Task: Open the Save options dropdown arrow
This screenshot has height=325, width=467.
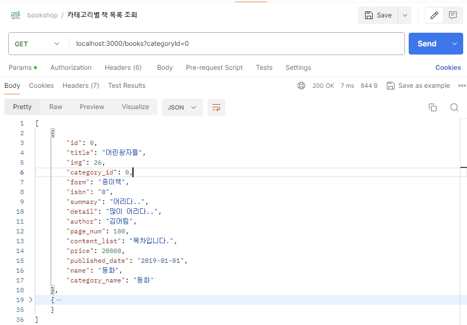Action: point(405,15)
